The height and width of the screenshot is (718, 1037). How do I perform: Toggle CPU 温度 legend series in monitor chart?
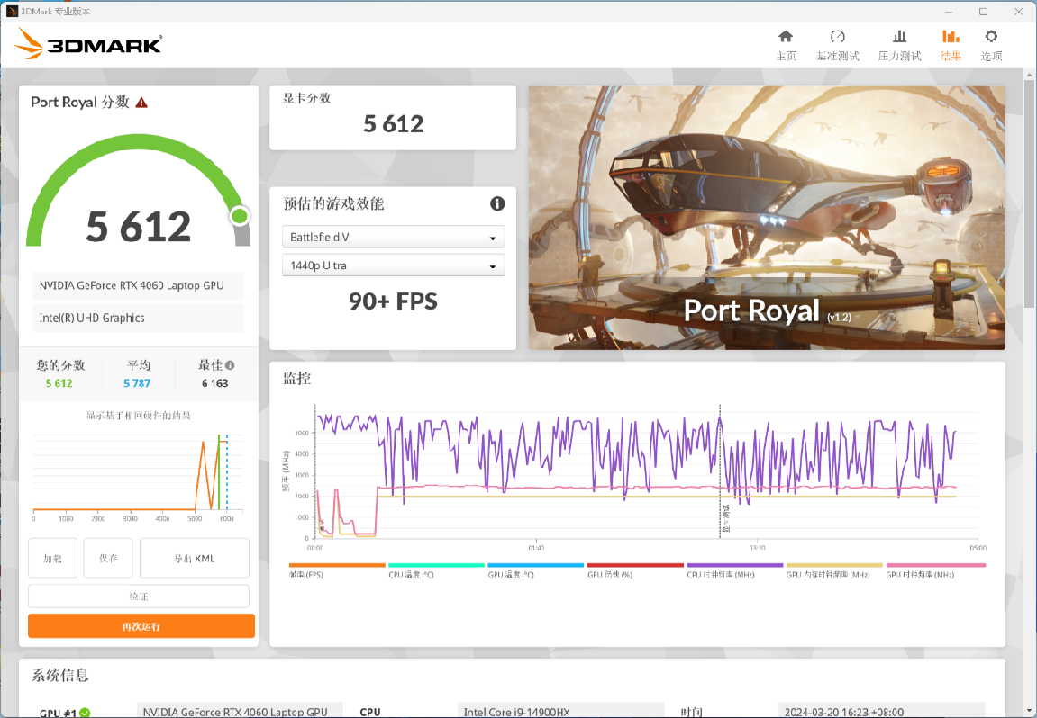coord(411,573)
